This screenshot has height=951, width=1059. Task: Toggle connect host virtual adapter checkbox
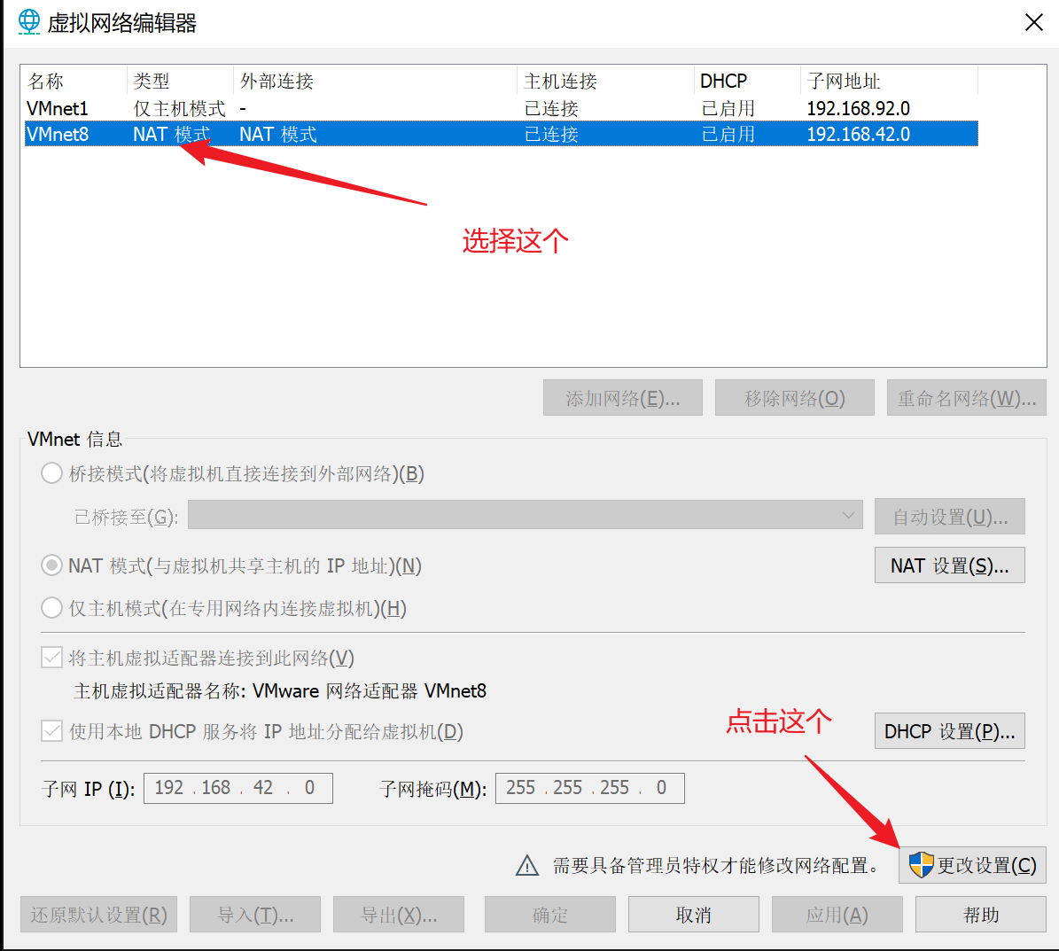click(x=52, y=657)
